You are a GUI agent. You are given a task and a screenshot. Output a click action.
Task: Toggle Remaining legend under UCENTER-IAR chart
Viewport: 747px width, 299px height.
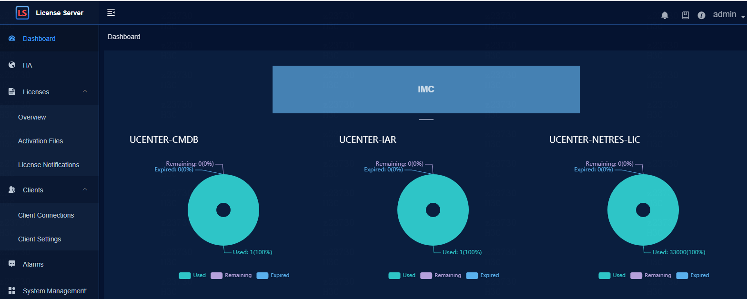click(441, 275)
